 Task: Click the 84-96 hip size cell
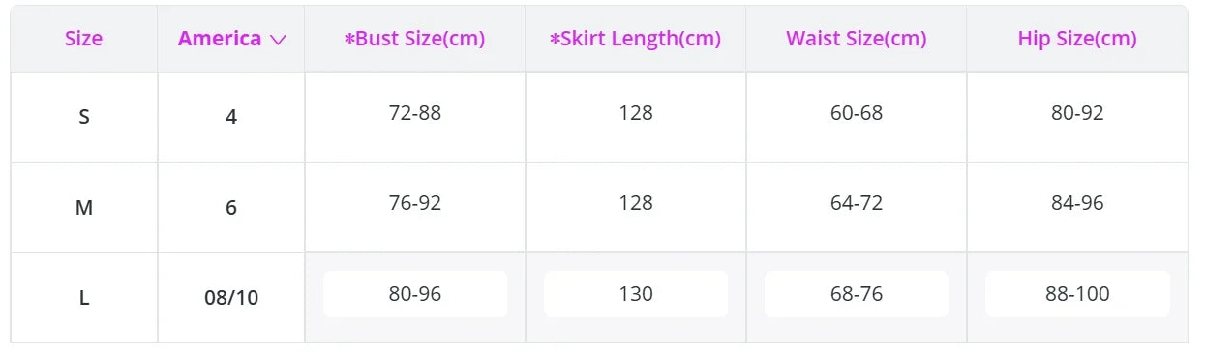pyautogui.click(x=1077, y=203)
